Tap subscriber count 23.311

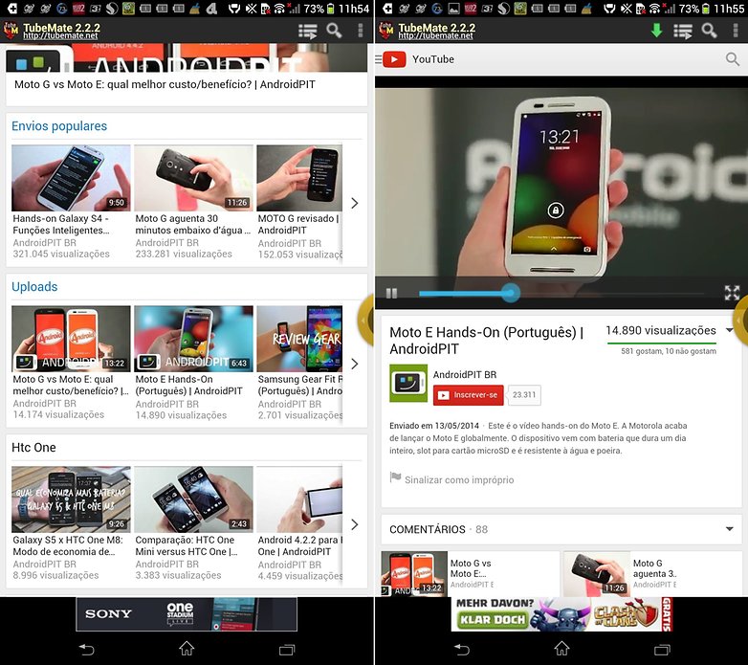click(x=524, y=395)
